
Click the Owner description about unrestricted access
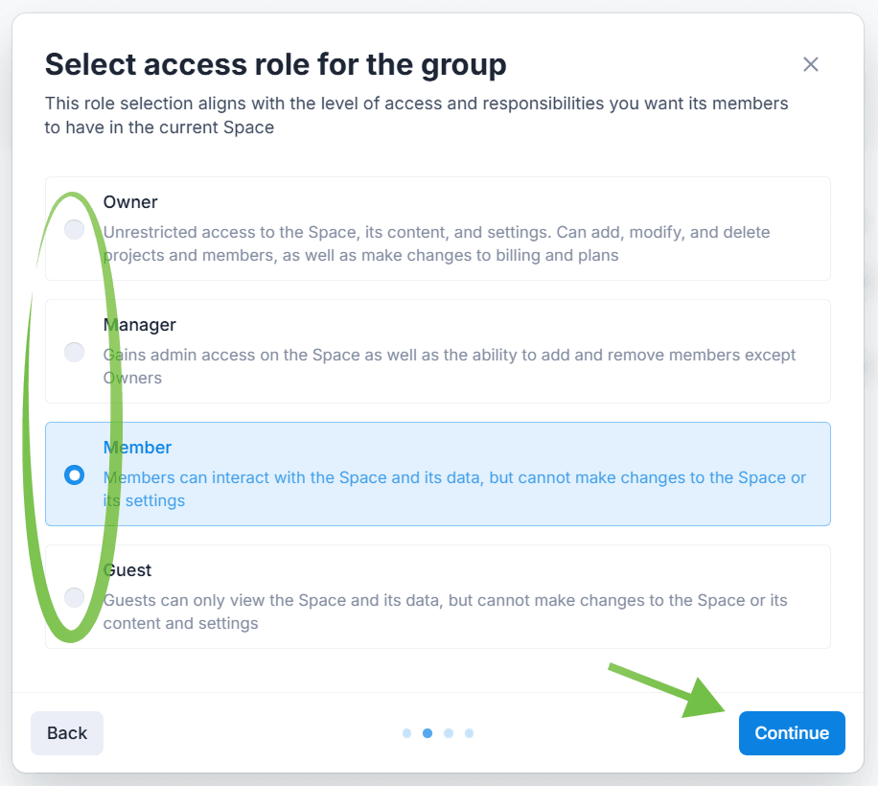coord(436,243)
